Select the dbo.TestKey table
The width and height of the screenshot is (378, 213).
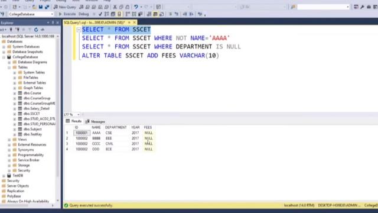(x=33, y=134)
